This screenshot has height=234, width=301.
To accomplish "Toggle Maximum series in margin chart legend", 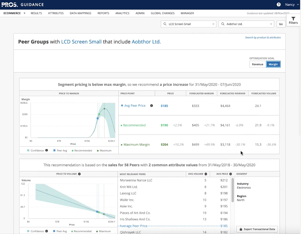I will point(104,150).
